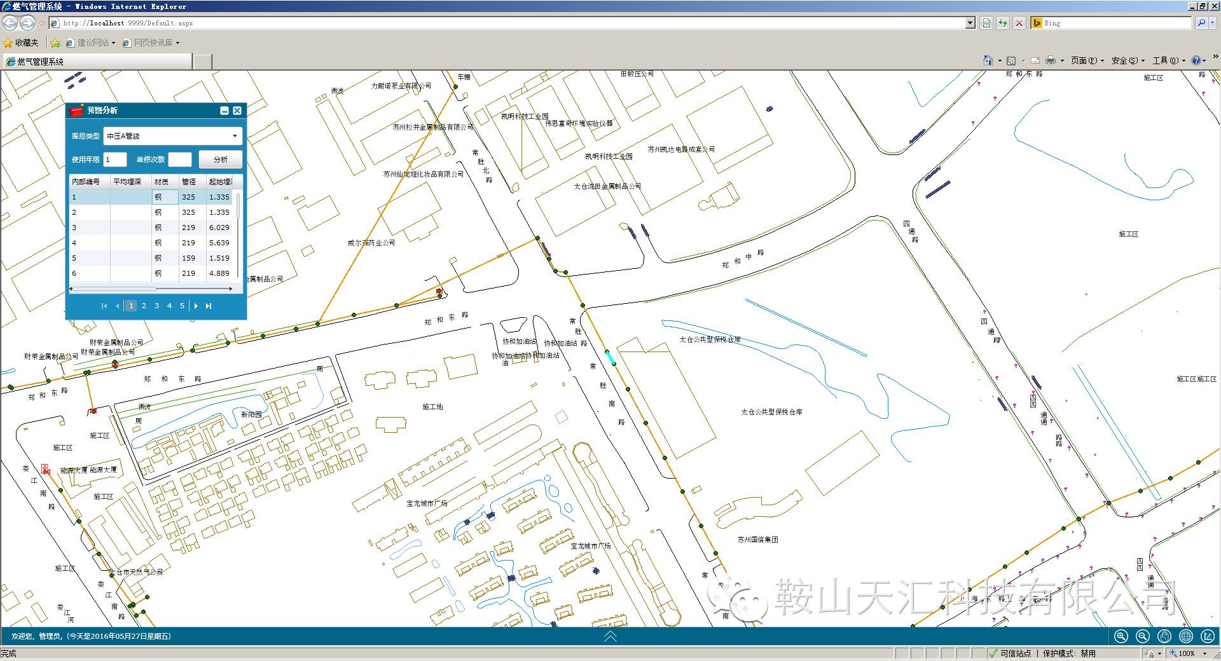Open the 工具(O) menu

point(1169,60)
